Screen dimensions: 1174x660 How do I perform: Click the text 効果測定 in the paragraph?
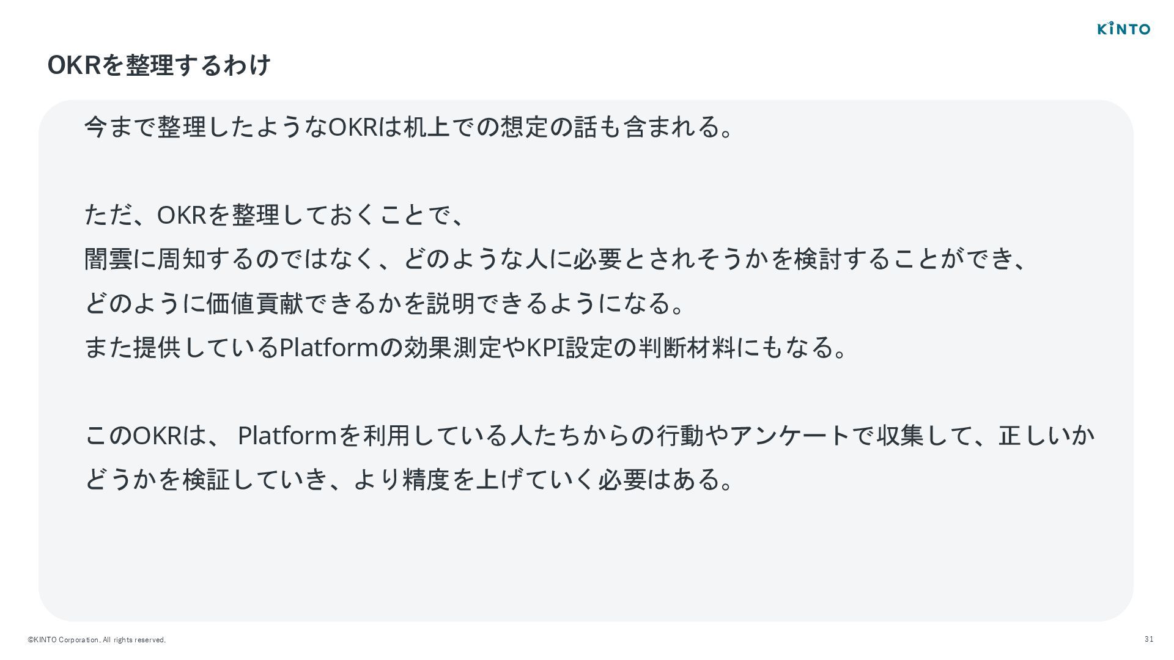click(x=452, y=347)
